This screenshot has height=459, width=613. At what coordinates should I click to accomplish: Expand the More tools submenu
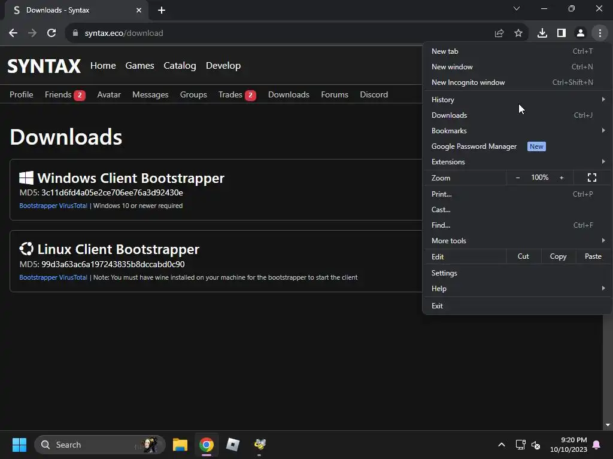coord(517,241)
